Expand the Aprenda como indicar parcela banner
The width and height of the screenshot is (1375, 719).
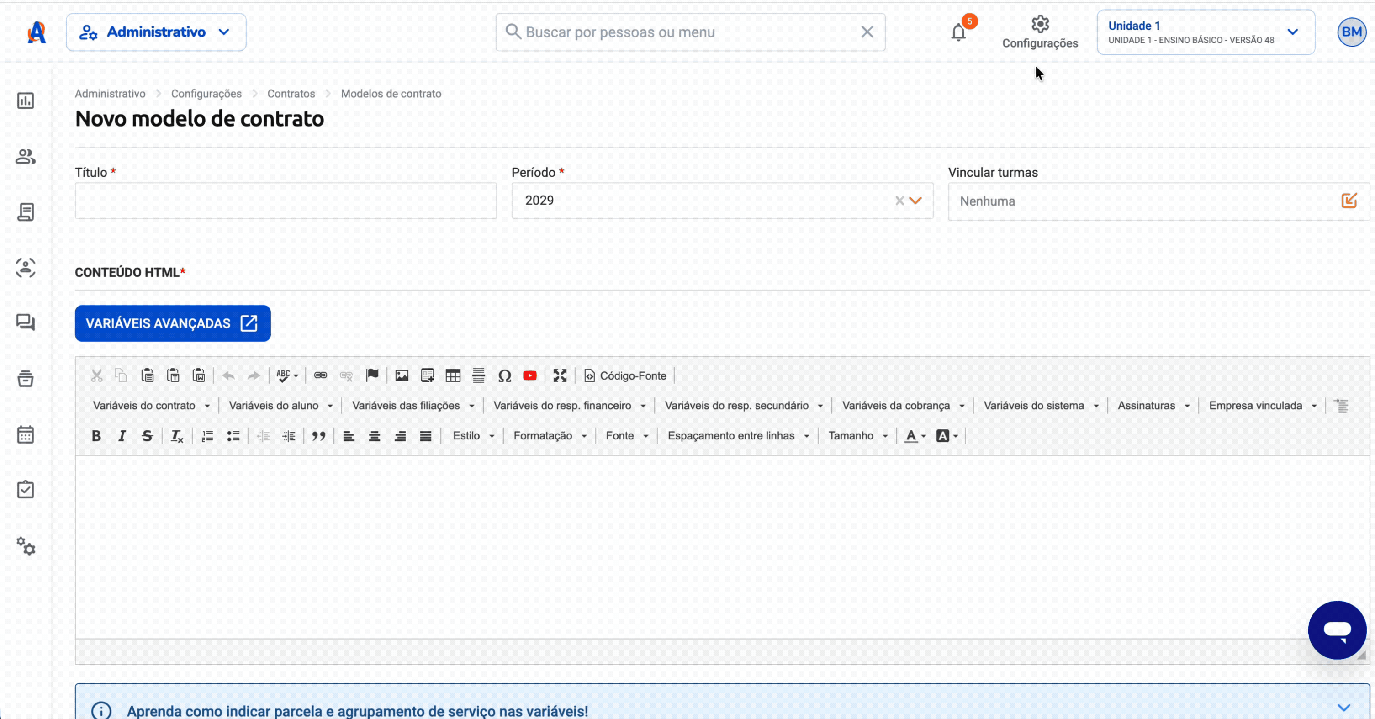[x=1343, y=708]
